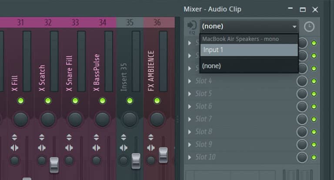Click stereo separation icon on X Fill track
Viewport: 334px width, 180px height.
click(14, 148)
